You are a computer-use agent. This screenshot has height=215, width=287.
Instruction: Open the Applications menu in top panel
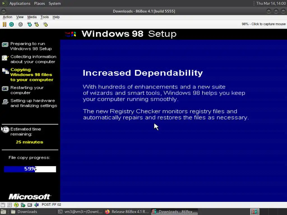click(x=20, y=3)
